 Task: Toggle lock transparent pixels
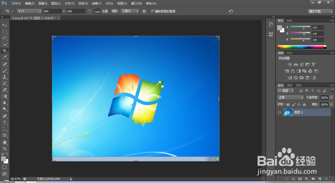tap(288, 105)
